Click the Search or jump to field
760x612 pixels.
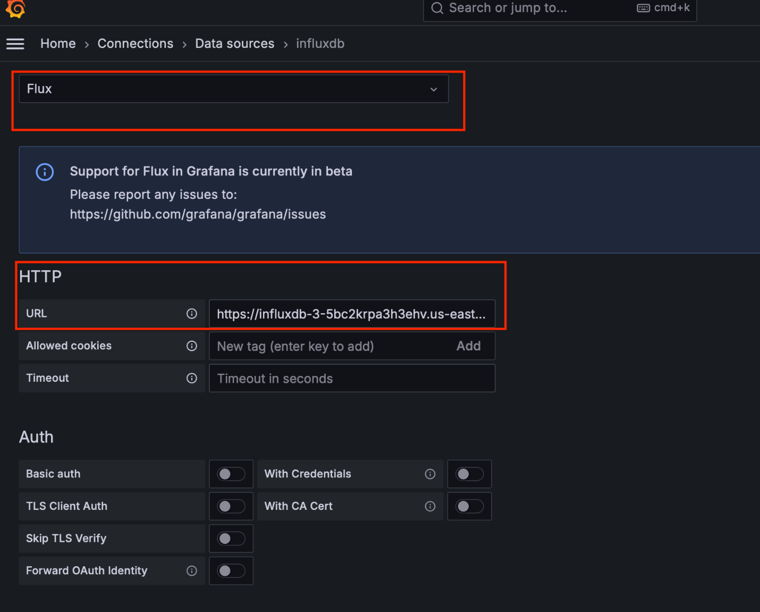click(x=560, y=9)
